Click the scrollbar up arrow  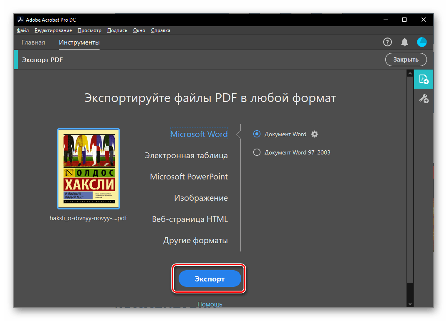coord(410,73)
